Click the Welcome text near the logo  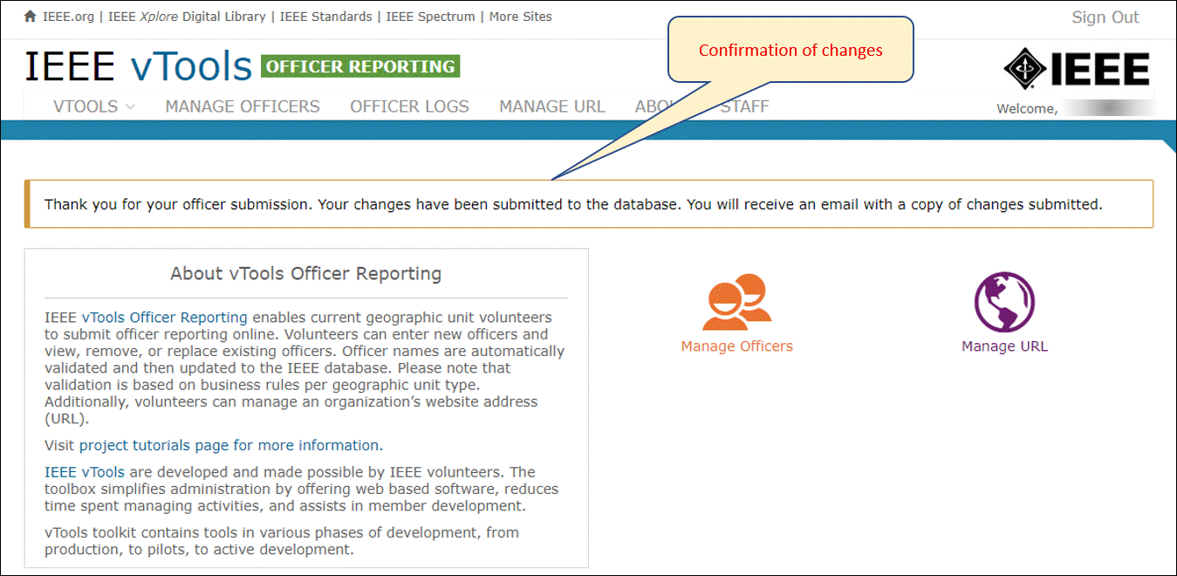(x=1026, y=109)
